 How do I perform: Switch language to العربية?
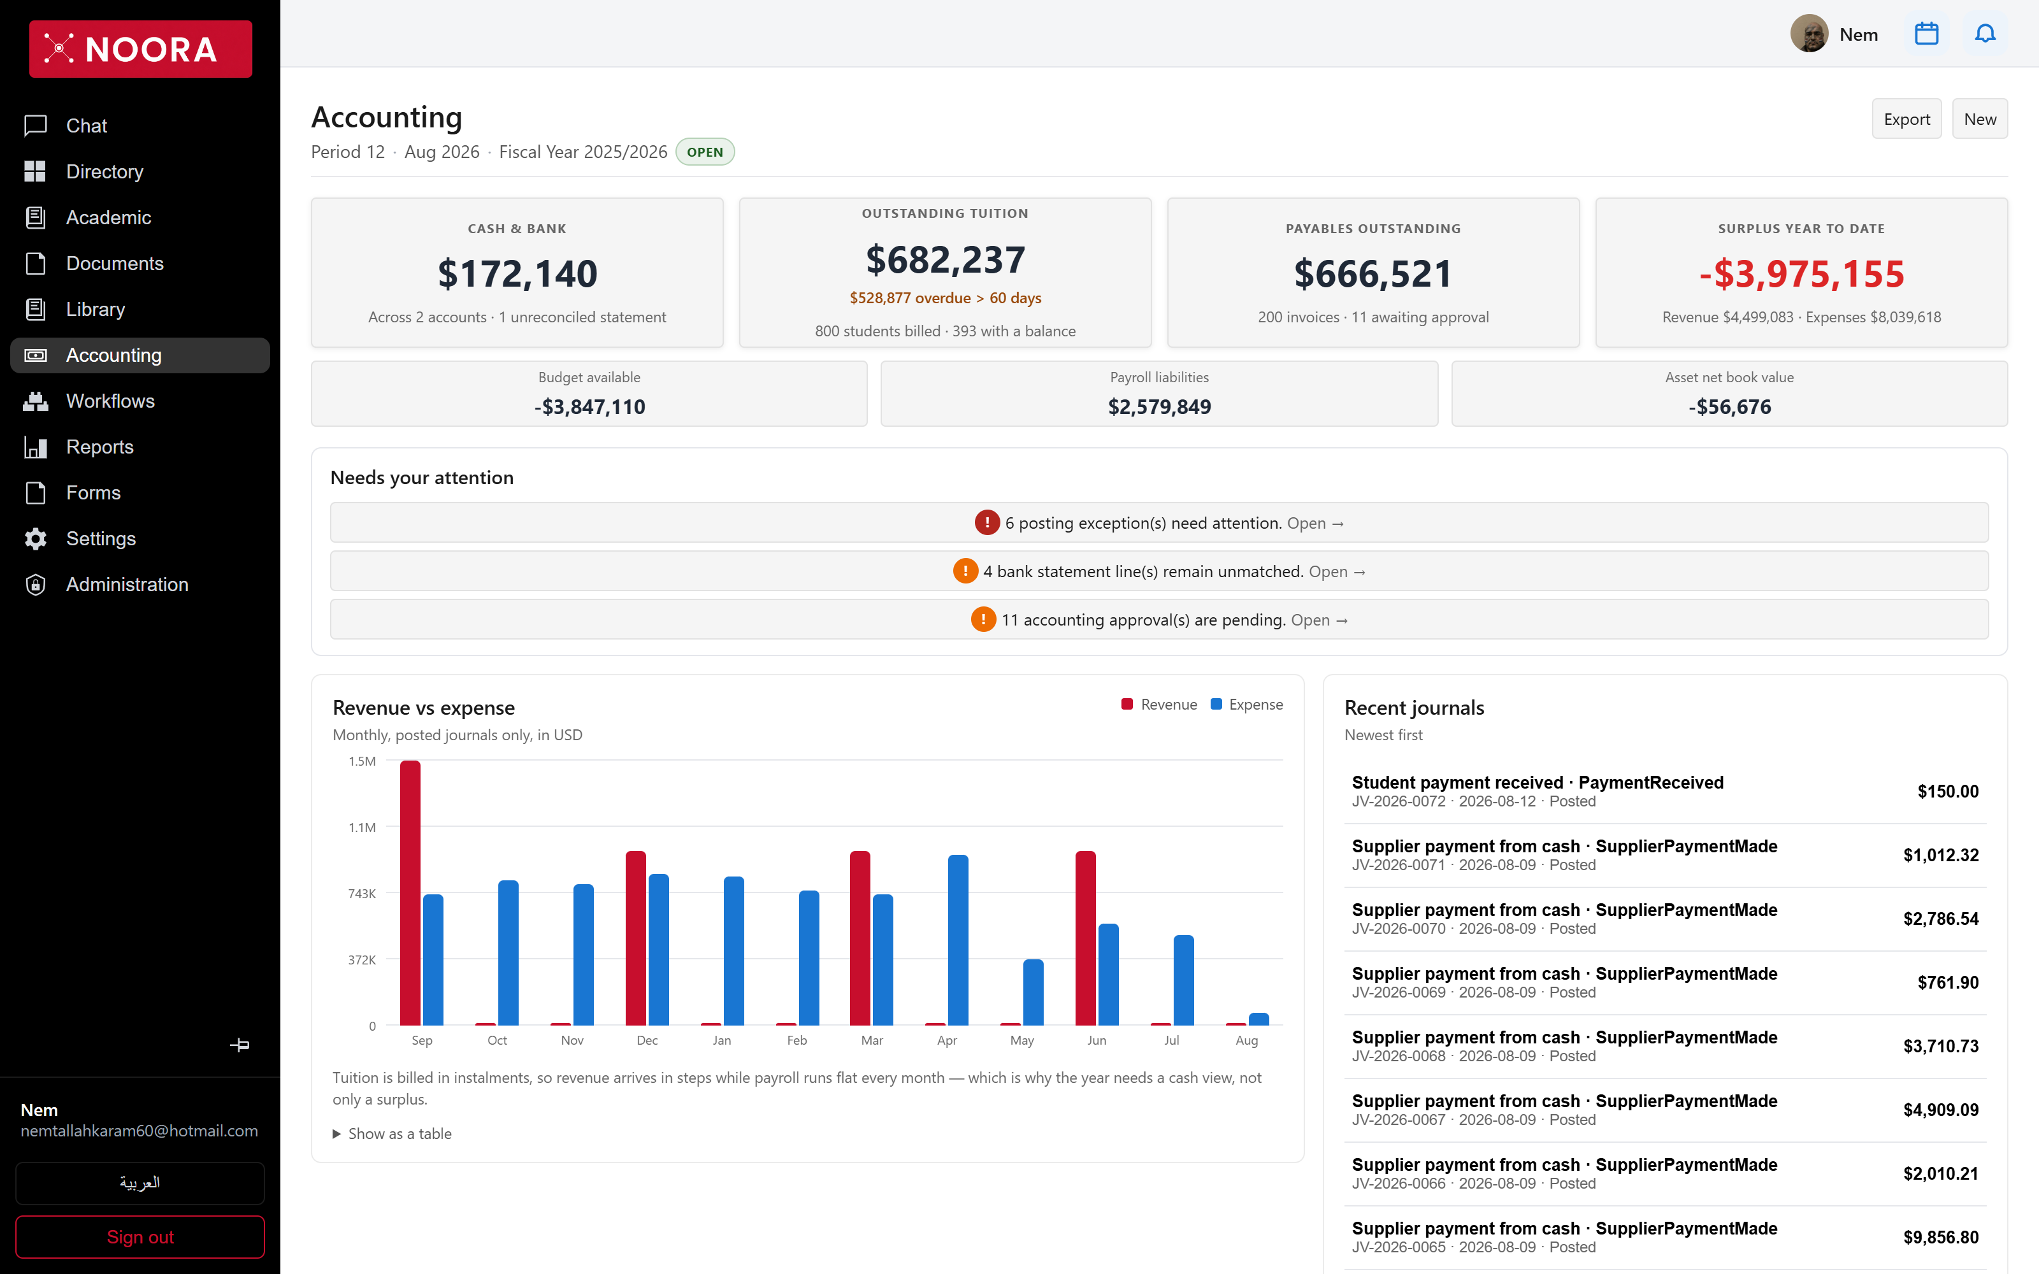140,1183
